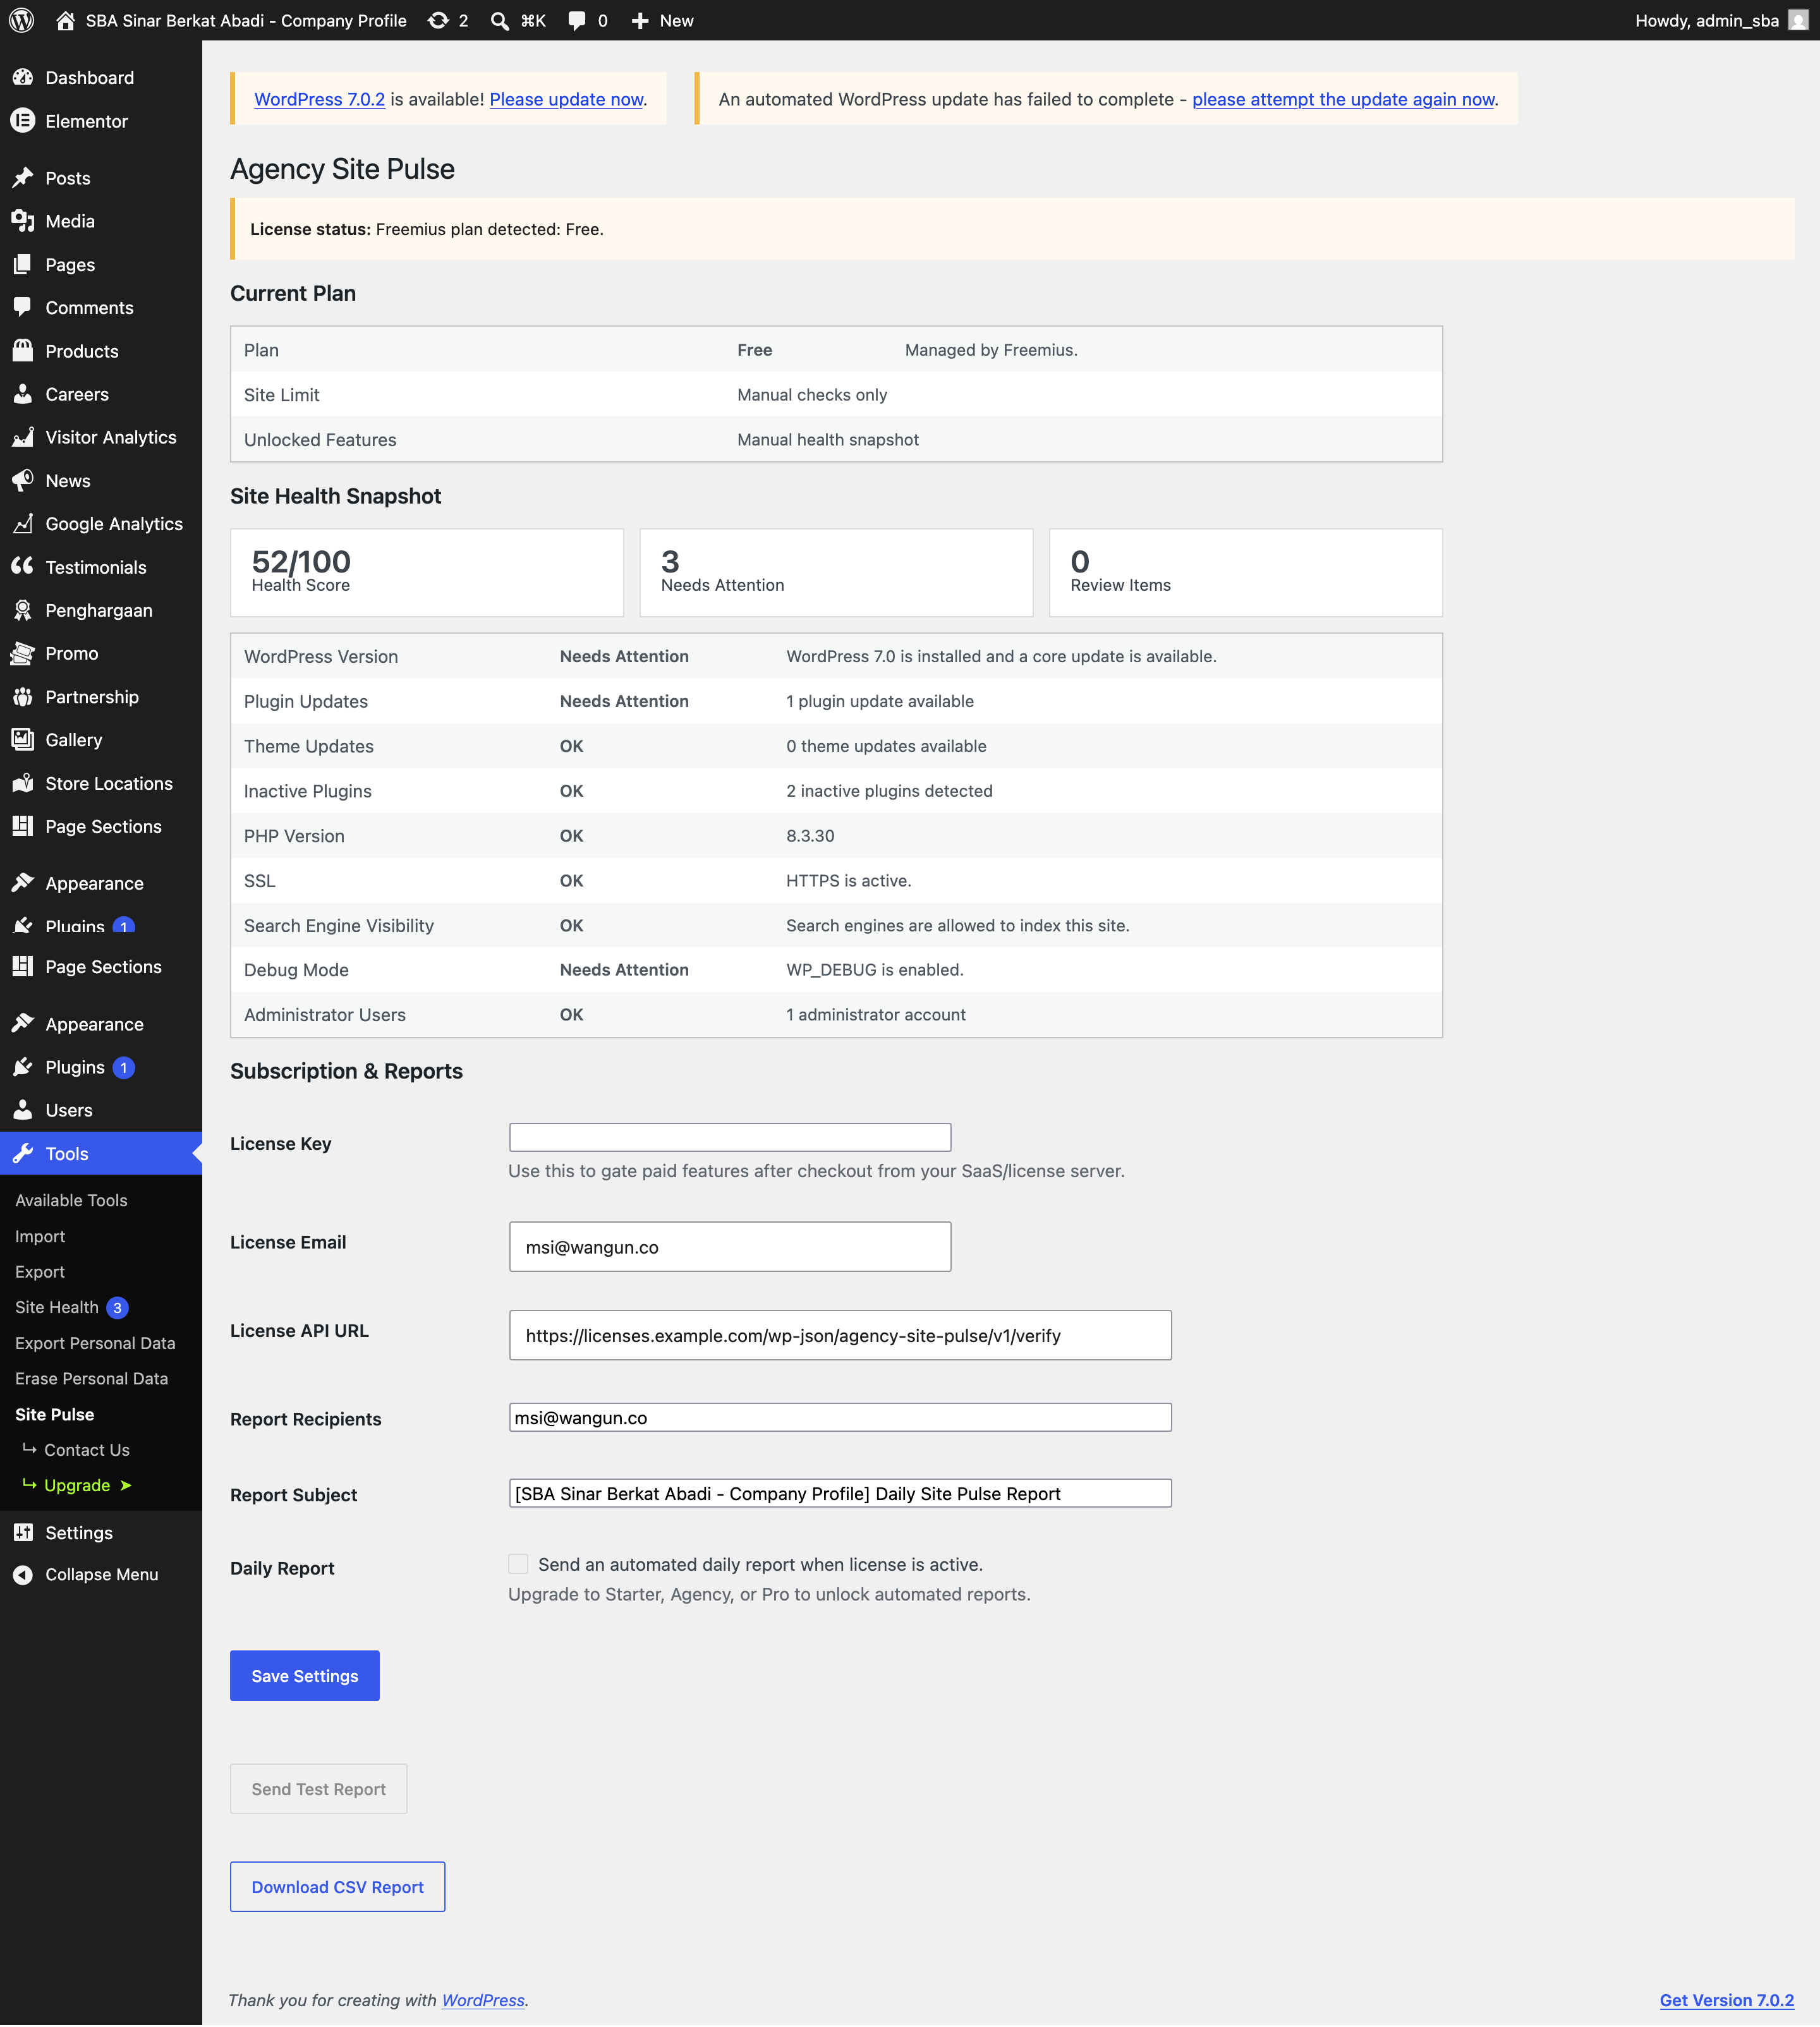The width and height of the screenshot is (1820, 2027).
Task: Click the Google Analytics icon
Action: click(22, 524)
